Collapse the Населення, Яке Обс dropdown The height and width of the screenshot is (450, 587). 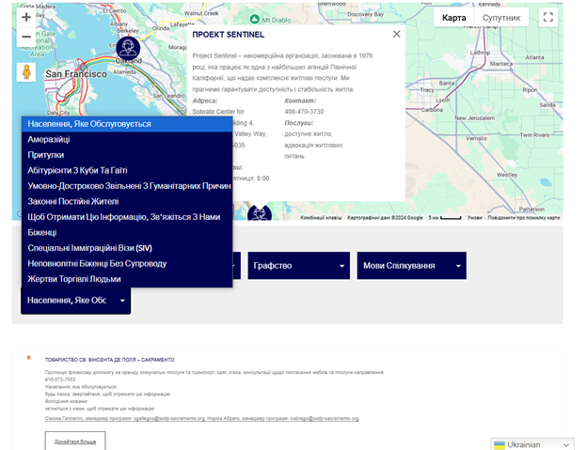click(75, 301)
